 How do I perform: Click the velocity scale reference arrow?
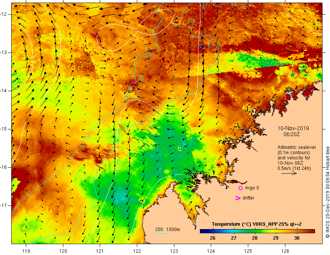tap(289, 173)
